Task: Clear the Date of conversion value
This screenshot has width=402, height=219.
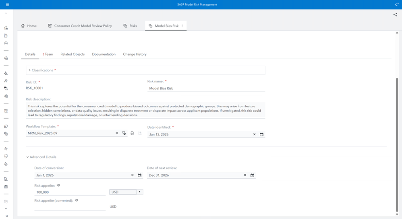Action: [132, 175]
